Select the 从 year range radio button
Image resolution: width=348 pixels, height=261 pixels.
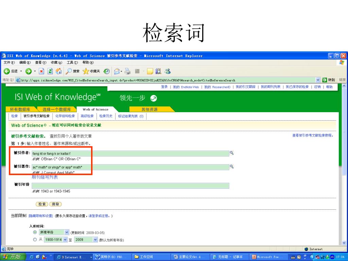click(35, 240)
